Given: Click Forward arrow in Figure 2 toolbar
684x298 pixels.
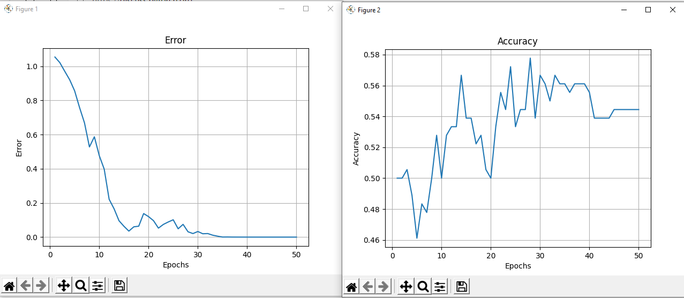Looking at the screenshot, I should [x=383, y=287].
